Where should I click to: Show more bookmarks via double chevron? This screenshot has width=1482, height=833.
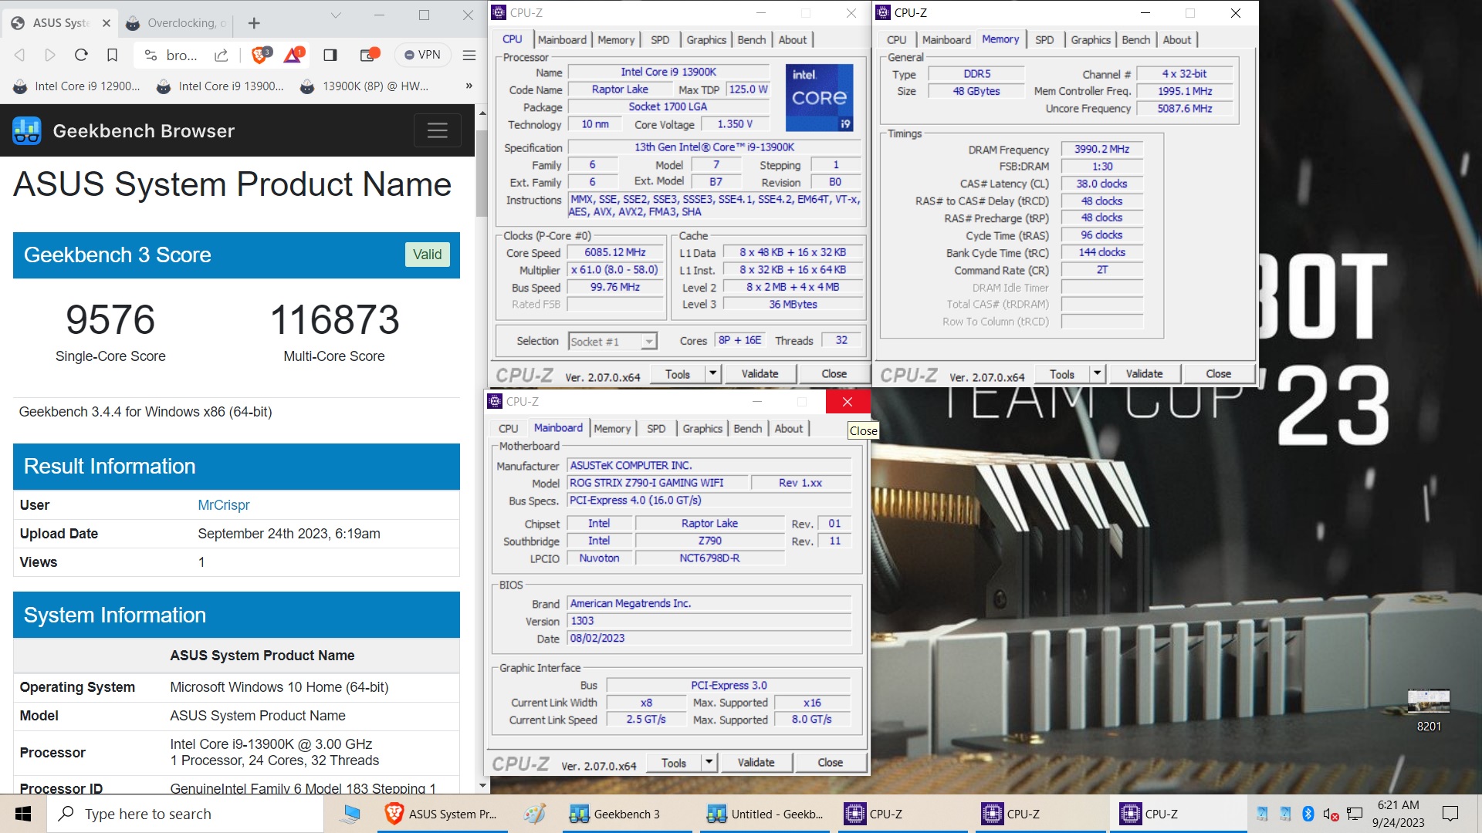click(x=469, y=86)
